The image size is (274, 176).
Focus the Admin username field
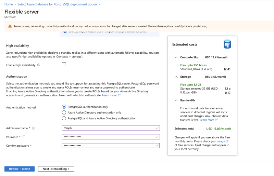111,128
